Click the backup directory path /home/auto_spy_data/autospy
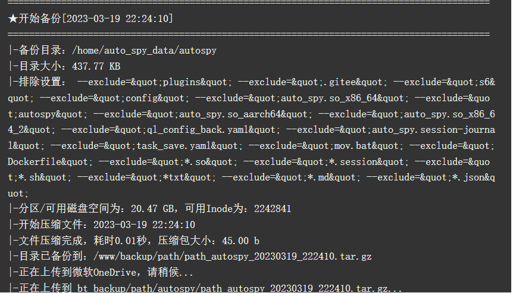The image size is (513, 293). tap(144, 51)
